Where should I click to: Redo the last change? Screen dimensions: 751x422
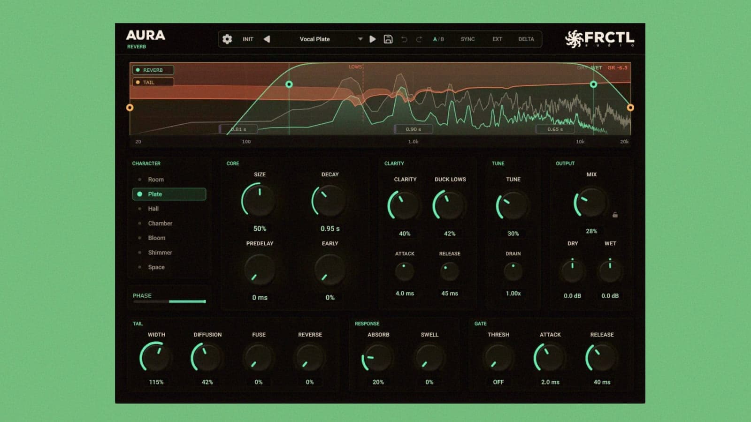coord(419,39)
